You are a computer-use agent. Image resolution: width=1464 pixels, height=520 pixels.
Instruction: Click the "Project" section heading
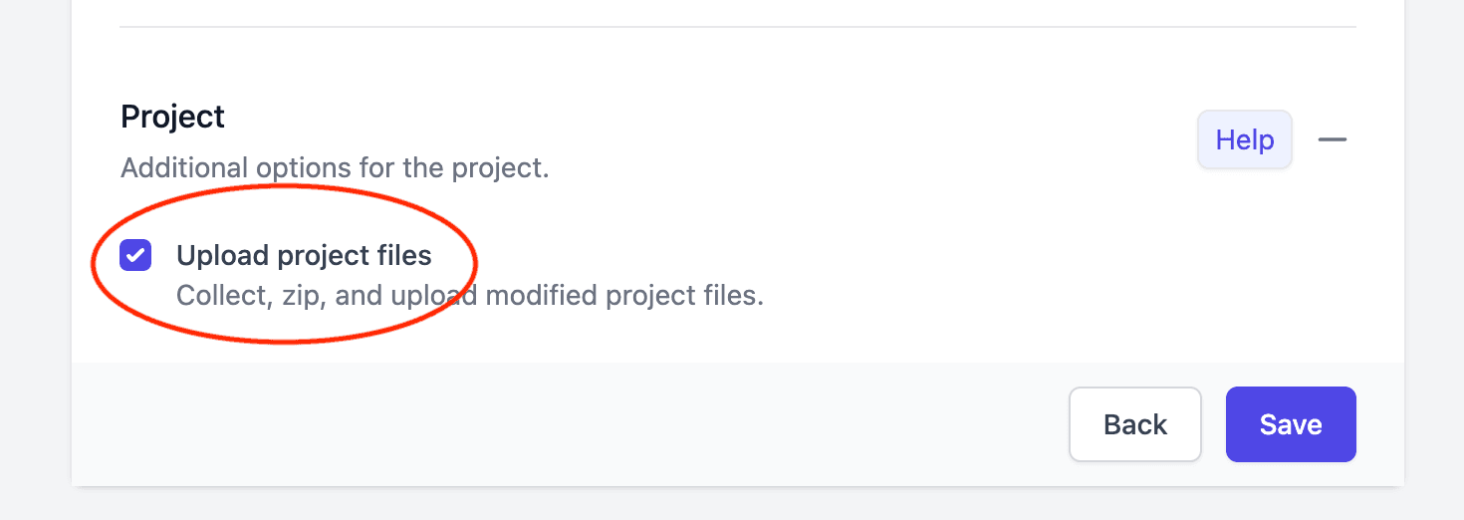(x=172, y=117)
